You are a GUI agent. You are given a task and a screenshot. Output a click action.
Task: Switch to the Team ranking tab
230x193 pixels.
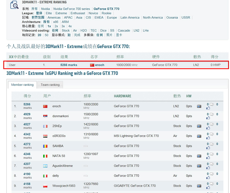pos(50,85)
